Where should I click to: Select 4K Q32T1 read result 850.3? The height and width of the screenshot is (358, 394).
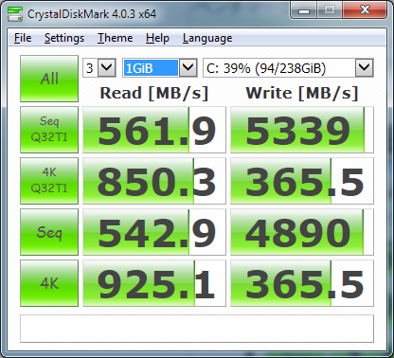tap(154, 181)
